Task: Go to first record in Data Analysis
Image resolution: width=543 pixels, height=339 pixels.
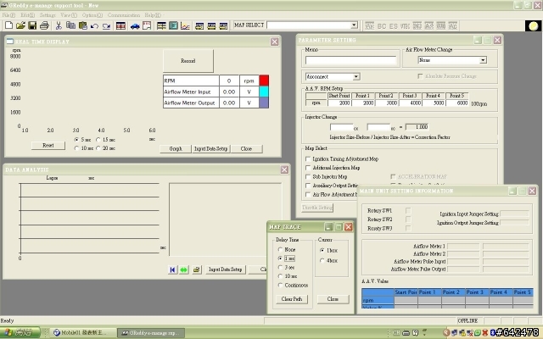Action: point(172,270)
